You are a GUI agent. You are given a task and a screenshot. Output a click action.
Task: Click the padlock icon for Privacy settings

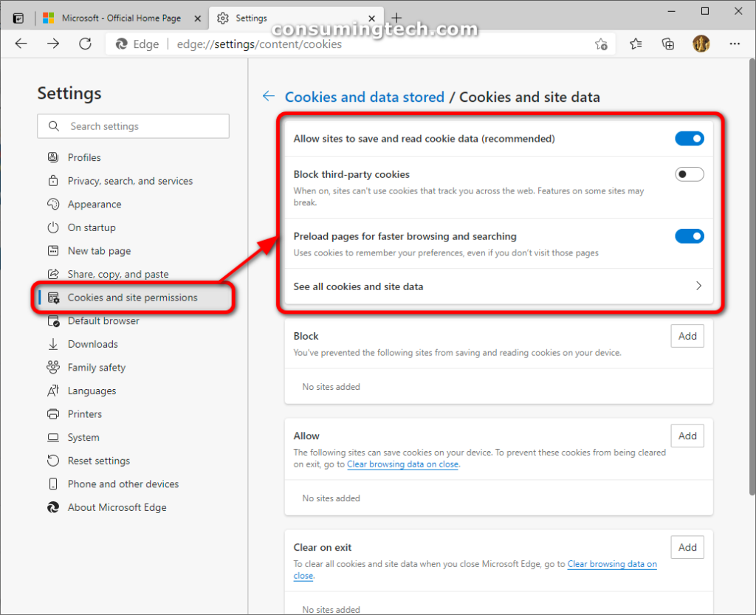(x=53, y=181)
